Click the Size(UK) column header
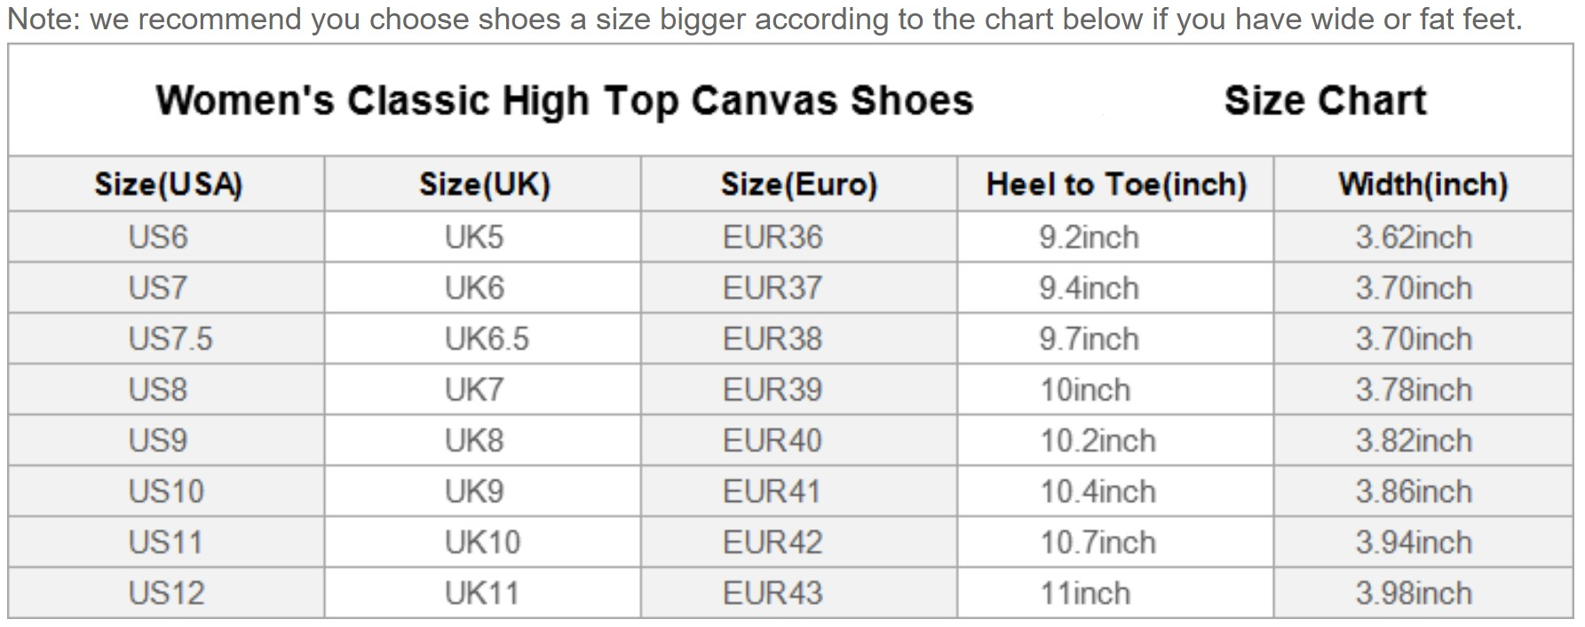This screenshot has height=627, width=1585. tap(485, 184)
